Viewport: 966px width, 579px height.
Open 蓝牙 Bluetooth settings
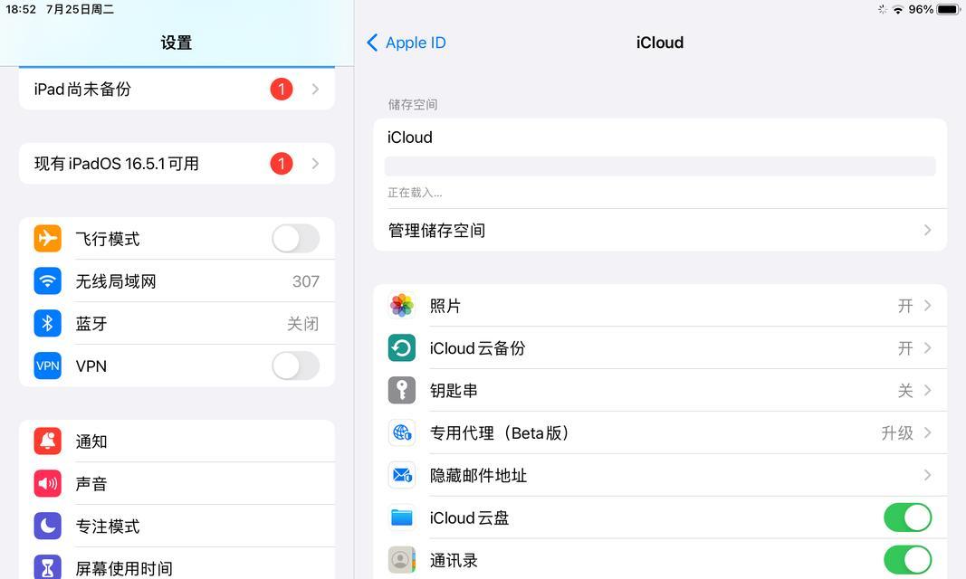pyautogui.click(x=177, y=324)
